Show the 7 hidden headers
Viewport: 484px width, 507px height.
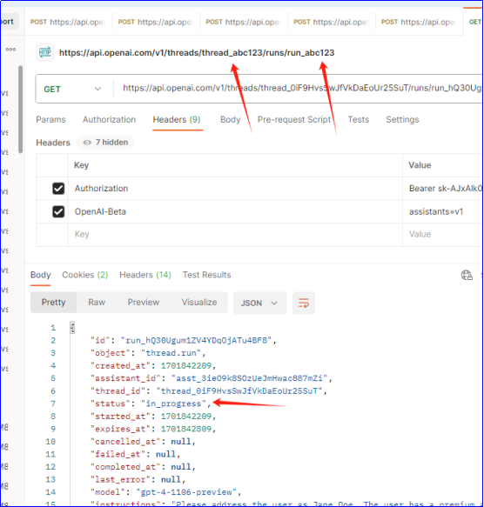pos(105,143)
